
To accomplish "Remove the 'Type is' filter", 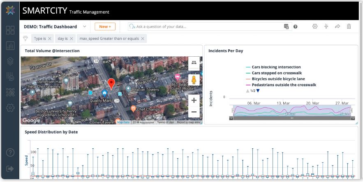I will [x=49, y=39].
